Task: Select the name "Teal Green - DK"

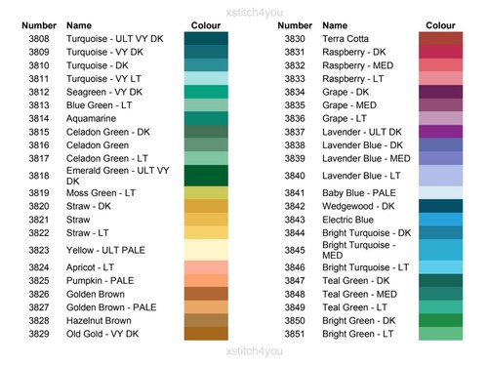Action: point(356,280)
